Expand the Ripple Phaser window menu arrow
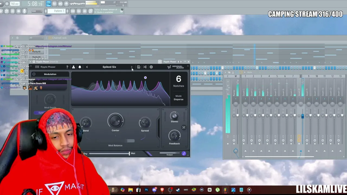Viewport: 347px width, 195px height. (31, 62)
